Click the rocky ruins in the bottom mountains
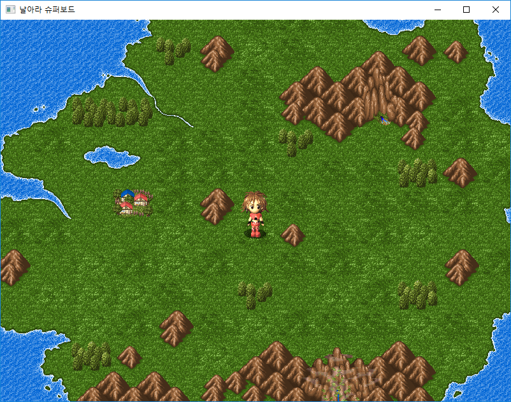Viewport: 511px width, 402px height. [x=339, y=376]
